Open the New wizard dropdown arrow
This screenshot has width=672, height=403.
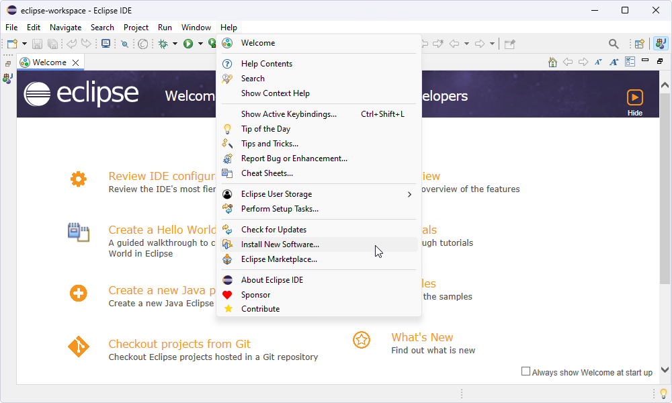[x=24, y=44]
